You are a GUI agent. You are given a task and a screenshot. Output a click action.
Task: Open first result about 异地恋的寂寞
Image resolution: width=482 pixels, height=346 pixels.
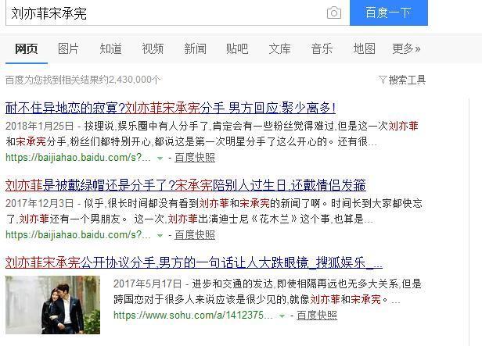171,108
